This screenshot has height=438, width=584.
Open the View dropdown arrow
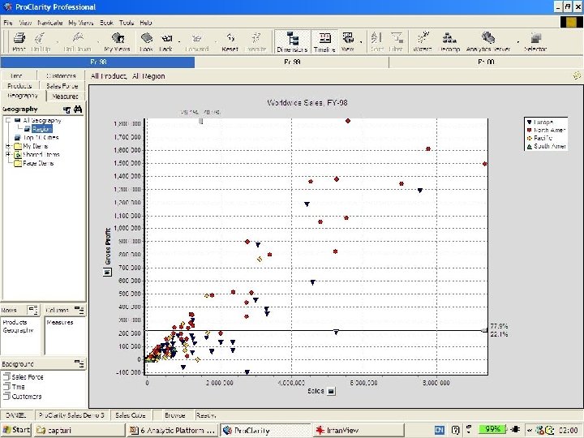pyautogui.click(x=361, y=41)
